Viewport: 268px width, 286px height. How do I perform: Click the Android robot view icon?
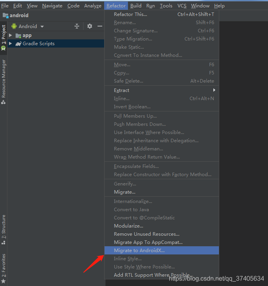[x=14, y=26]
